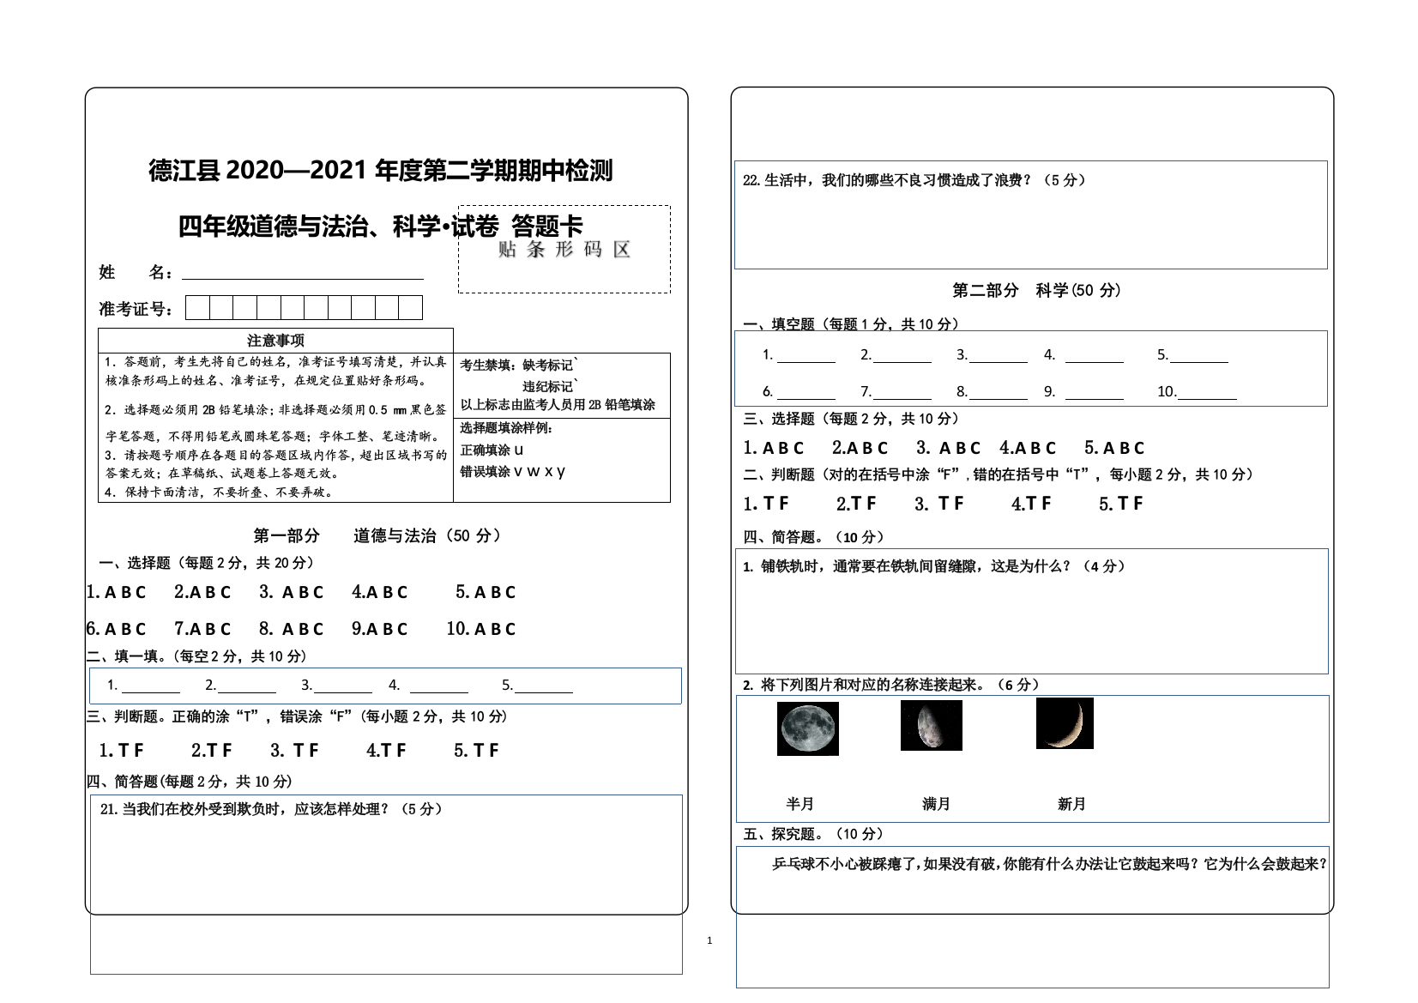Click the 乒乓球不小心被踩瘪了 question text
The width and height of the screenshot is (1418, 1003).
[x=1050, y=865]
